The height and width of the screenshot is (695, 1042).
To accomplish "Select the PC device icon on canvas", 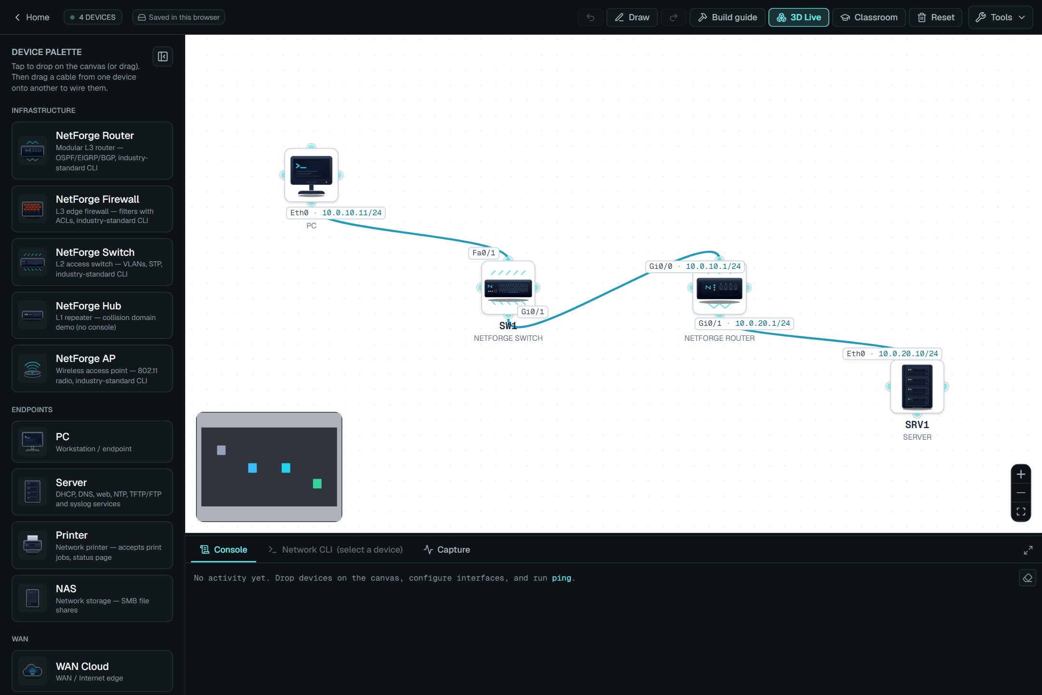I will 311,175.
